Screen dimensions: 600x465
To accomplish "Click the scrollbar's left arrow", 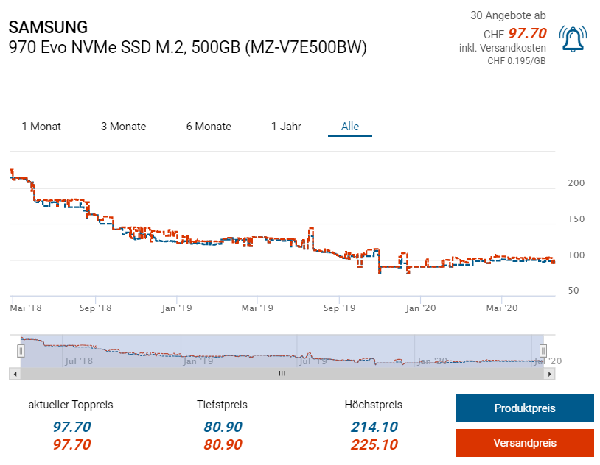I will 15,374.
